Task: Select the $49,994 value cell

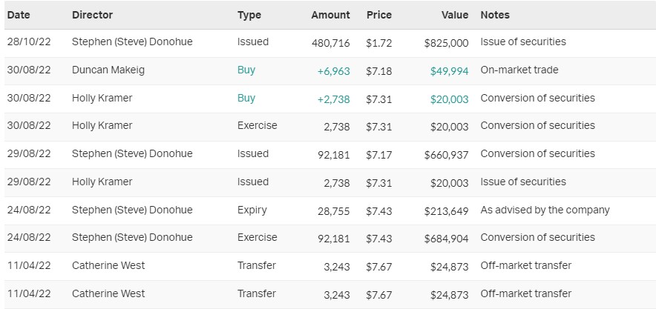Action: pyautogui.click(x=449, y=70)
